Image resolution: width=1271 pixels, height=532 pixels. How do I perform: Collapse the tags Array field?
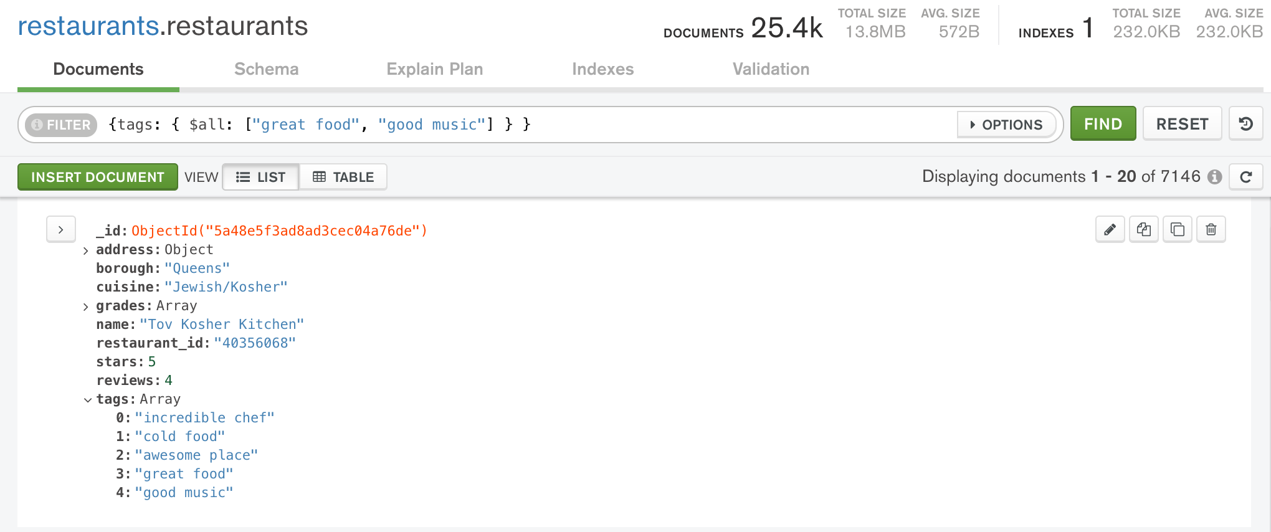(x=87, y=400)
